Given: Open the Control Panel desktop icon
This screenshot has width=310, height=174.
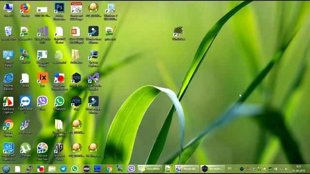Looking at the screenshot, I should point(8,58).
